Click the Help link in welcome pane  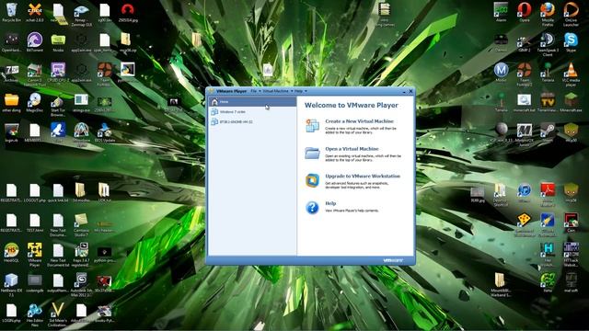pyautogui.click(x=330, y=203)
